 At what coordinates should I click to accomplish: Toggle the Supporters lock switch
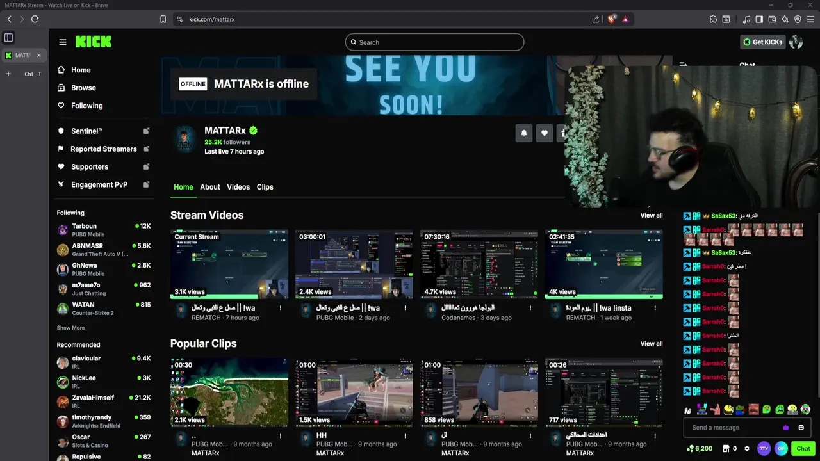[146, 167]
